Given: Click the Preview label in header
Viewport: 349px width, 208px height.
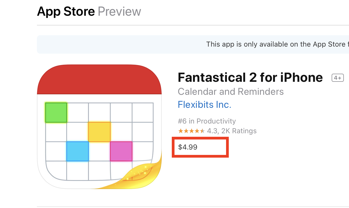Looking at the screenshot, I should point(119,11).
